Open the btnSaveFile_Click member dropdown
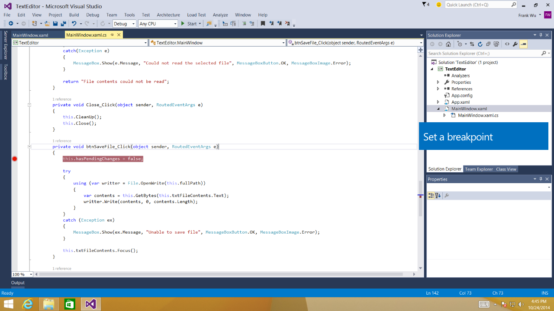The width and height of the screenshot is (554, 311). coord(421,43)
